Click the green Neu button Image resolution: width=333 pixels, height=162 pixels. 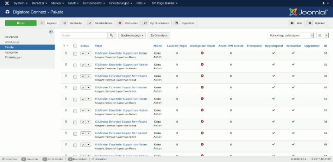[21, 23]
